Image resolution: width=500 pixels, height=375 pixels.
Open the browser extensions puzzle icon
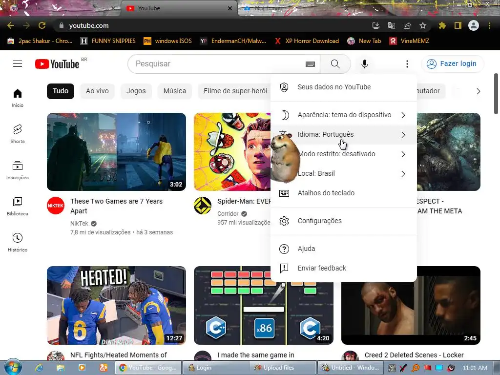(442, 25)
